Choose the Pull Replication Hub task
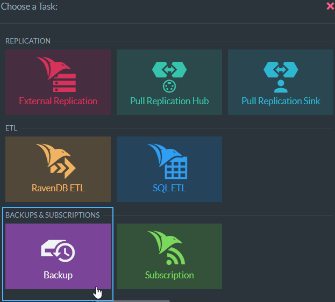Viewport: 335px width, 302px height. (169, 82)
